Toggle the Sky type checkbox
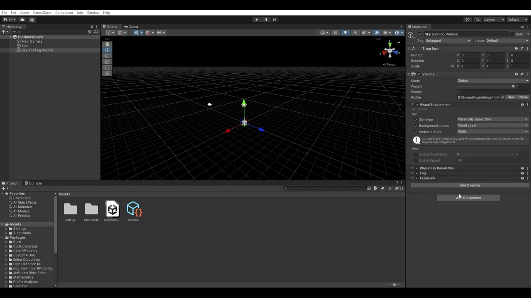This screenshot has height=298, width=531. (416, 119)
